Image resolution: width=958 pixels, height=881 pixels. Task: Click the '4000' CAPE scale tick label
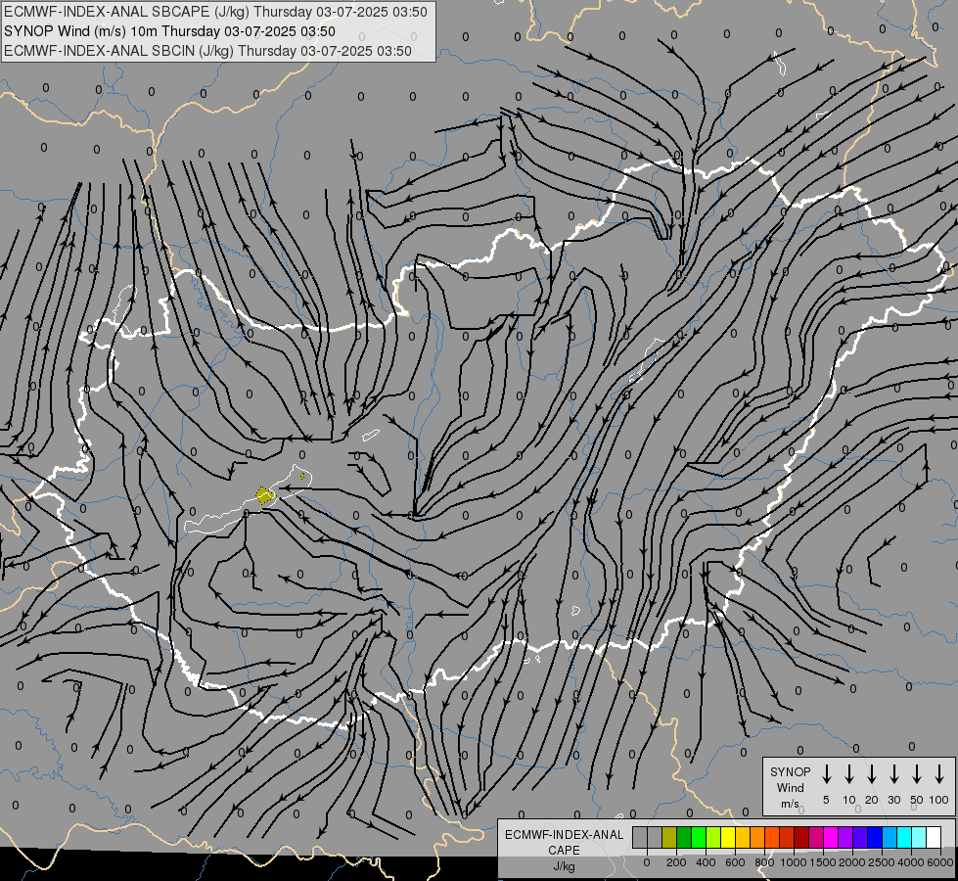pos(911,862)
